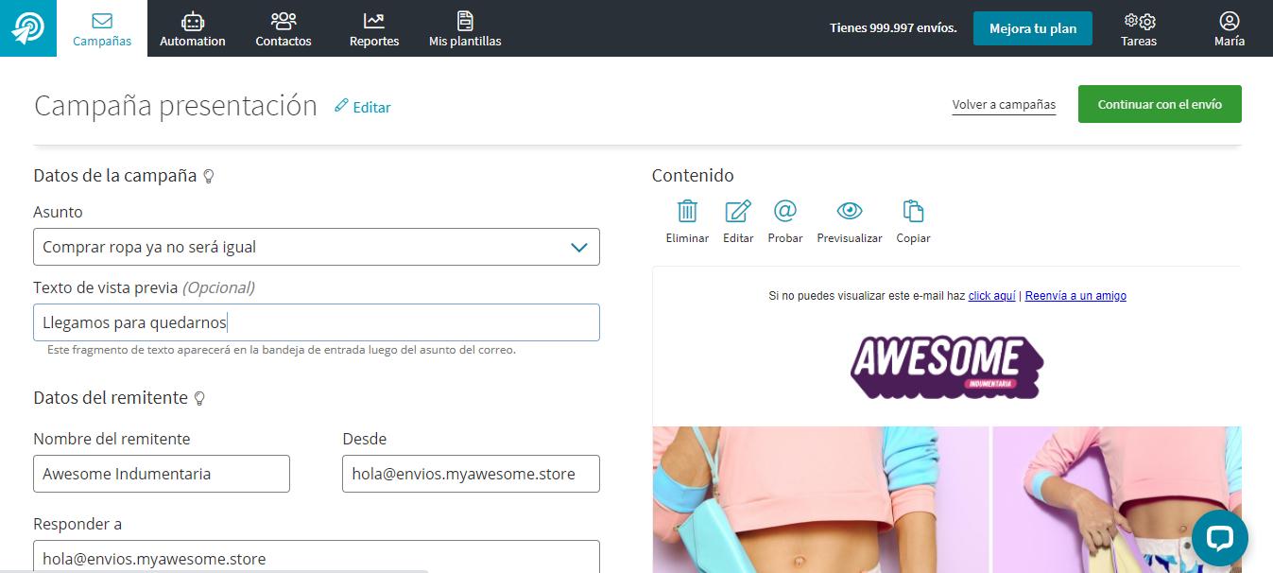The image size is (1273, 573).
Task: Click the 'click aquí' link in email preview
Action: pos(992,296)
